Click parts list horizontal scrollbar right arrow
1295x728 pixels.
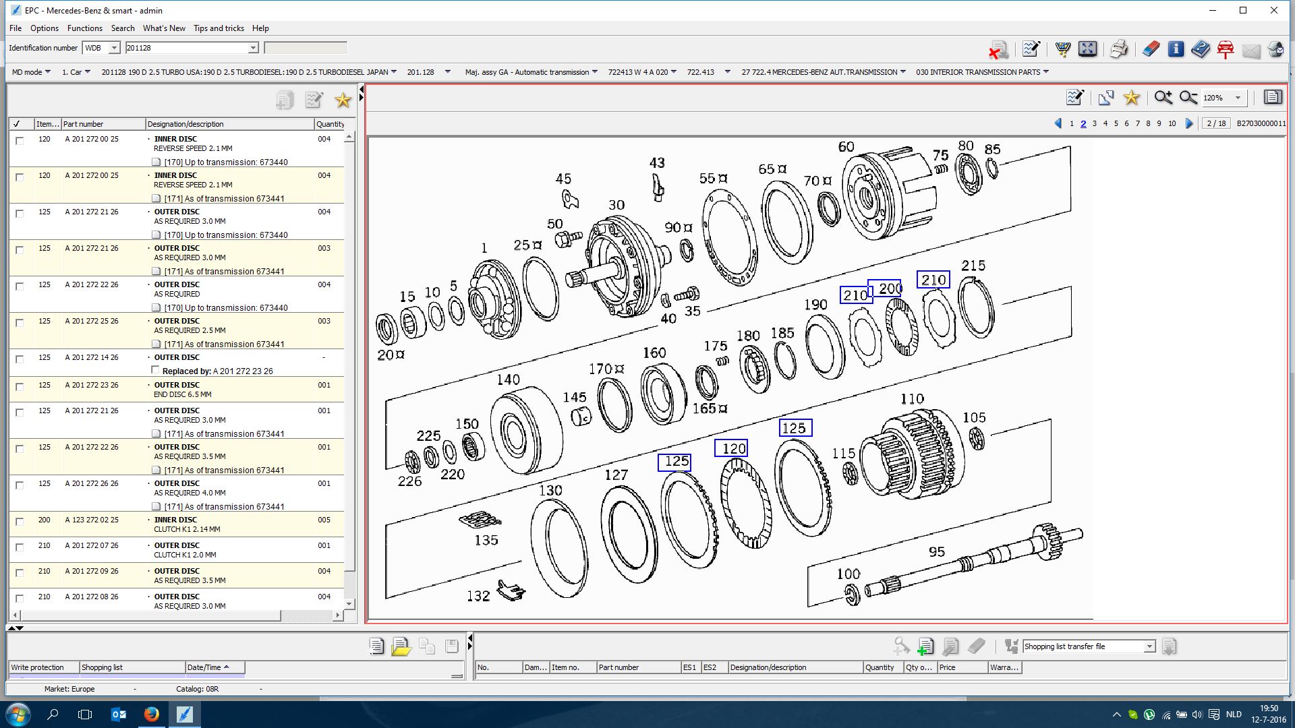point(338,615)
